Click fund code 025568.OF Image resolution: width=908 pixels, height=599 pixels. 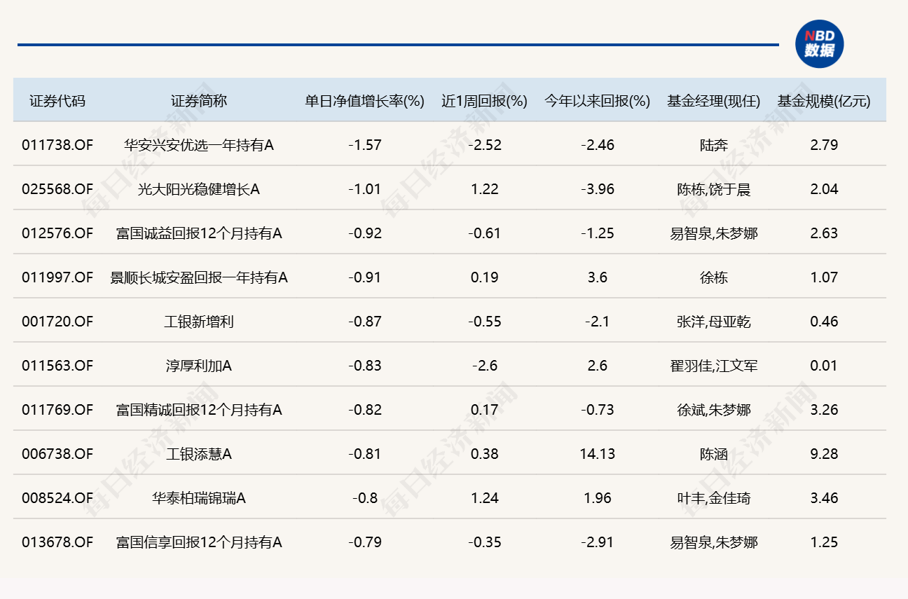[x=57, y=189]
